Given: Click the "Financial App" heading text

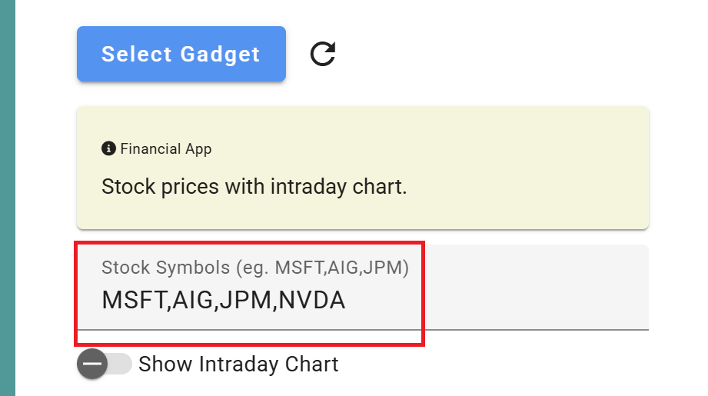Looking at the screenshot, I should tap(165, 148).
